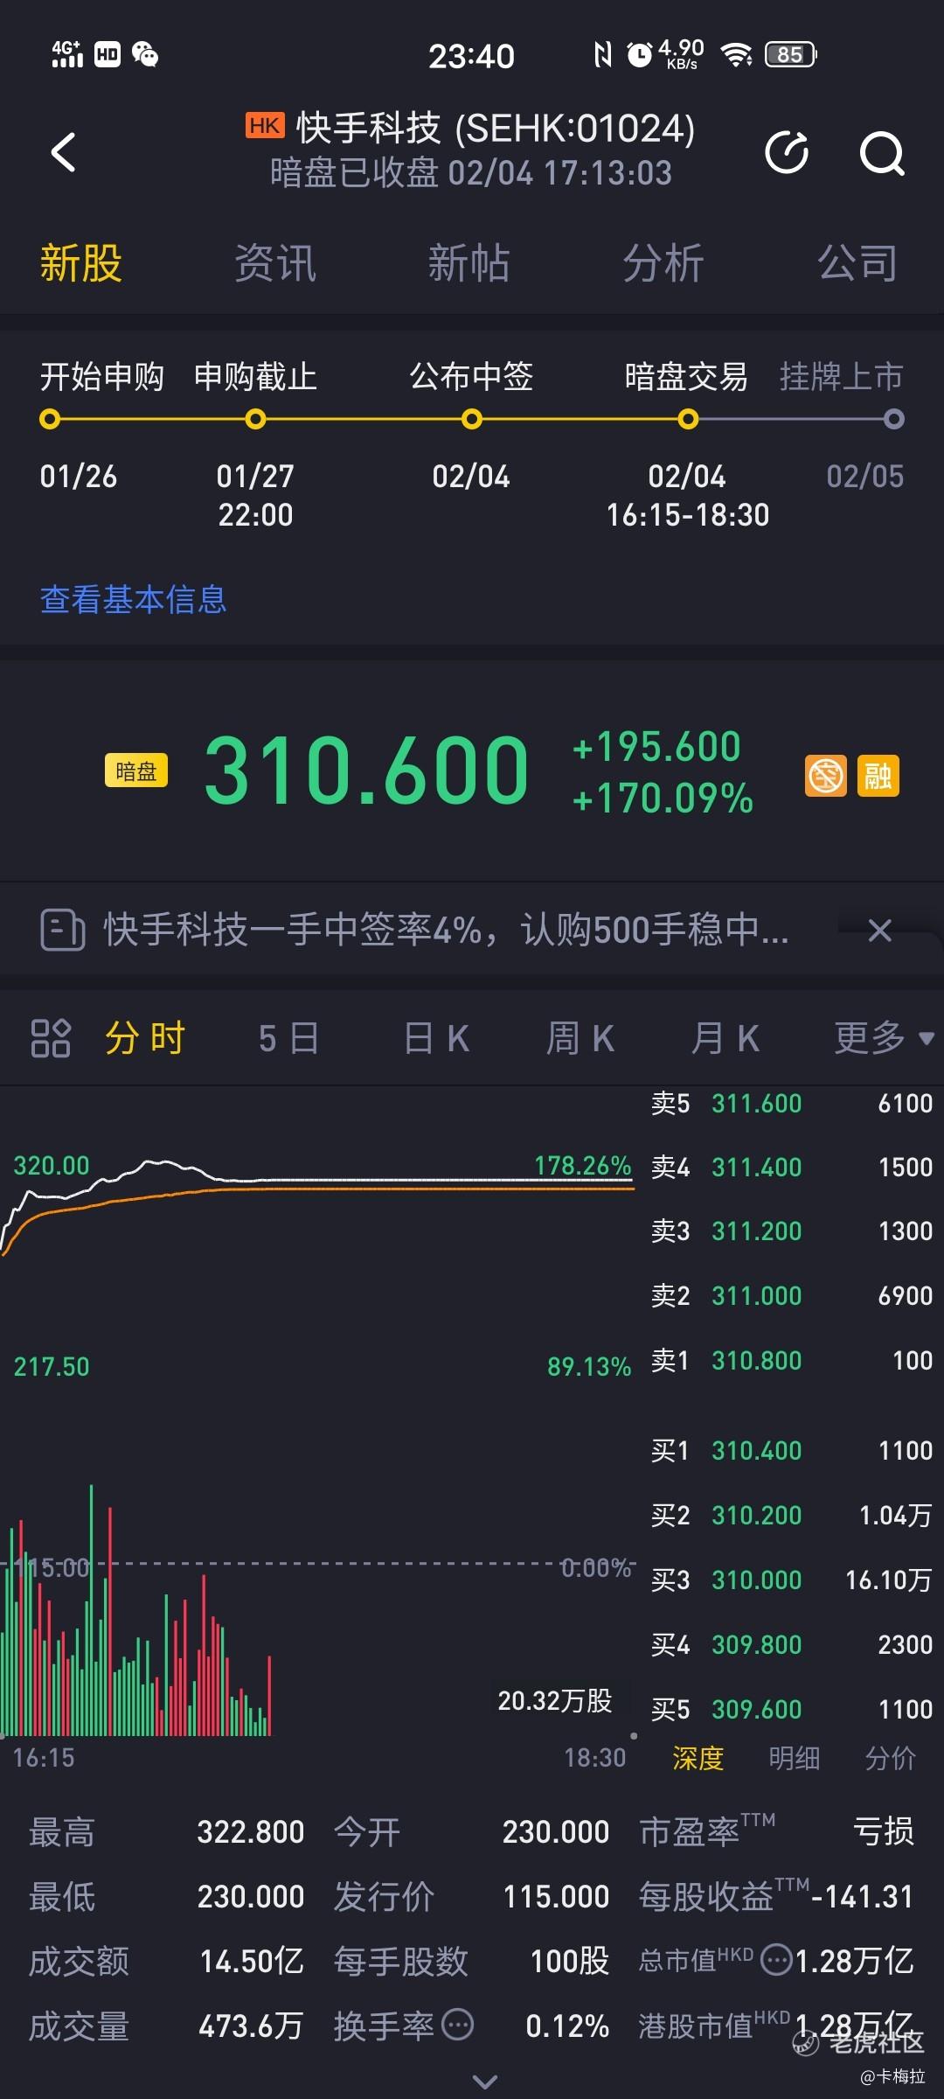This screenshot has width=944, height=2099.
Task: Tap the orange no-short-selling badge icon
Action: coord(825,775)
